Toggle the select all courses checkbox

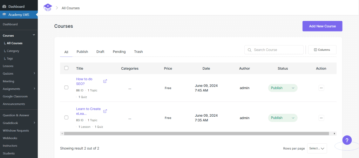click(66, 68)
